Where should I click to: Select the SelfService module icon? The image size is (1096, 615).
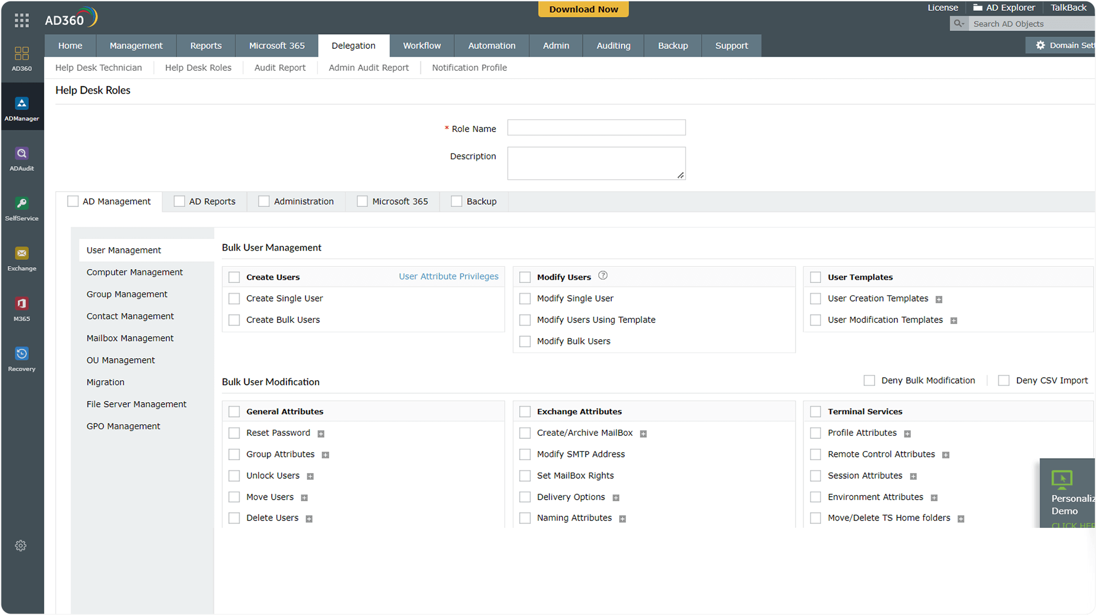[x=22, y=208]
